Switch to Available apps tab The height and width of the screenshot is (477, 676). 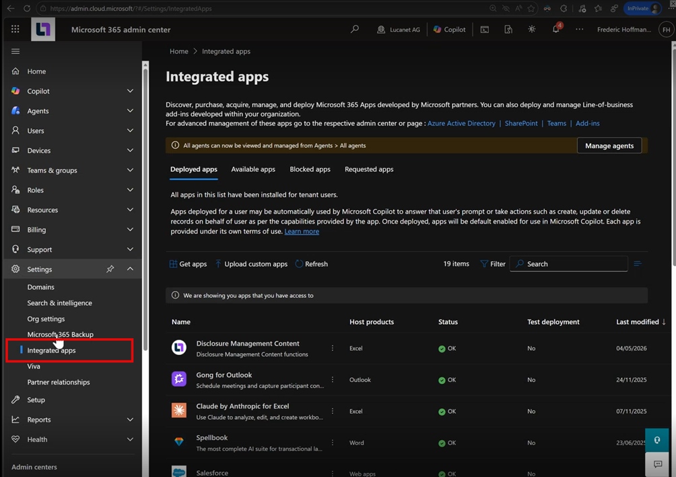click(253, 170)
